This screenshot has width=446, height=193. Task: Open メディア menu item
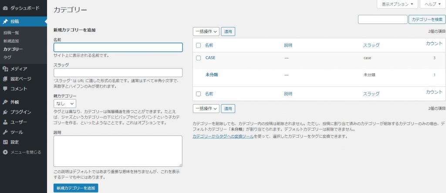(24, 68)
